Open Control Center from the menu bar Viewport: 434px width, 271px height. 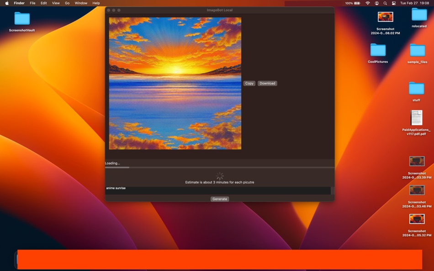394,3
